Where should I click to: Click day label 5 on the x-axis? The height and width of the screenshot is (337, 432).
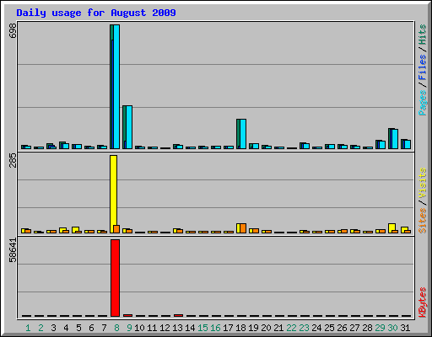click(x=78, y=328)
